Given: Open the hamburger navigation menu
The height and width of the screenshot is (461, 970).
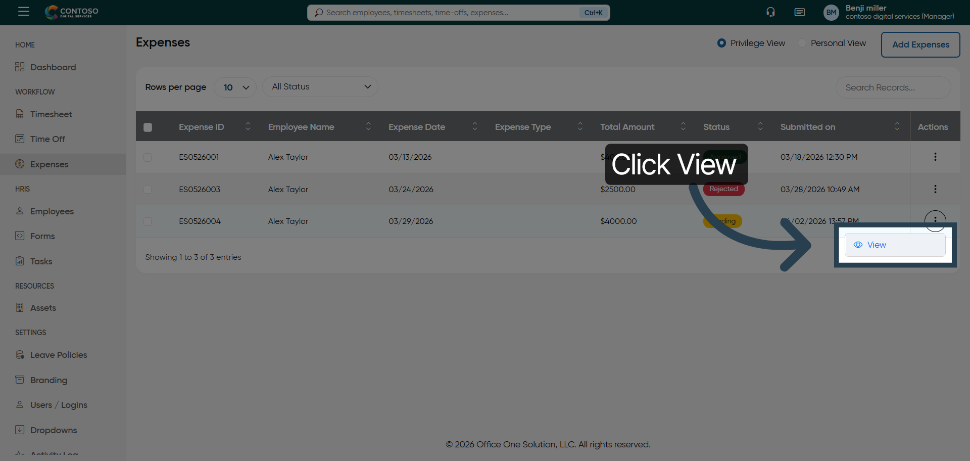Looking at the screenshot, I should 24,12.
